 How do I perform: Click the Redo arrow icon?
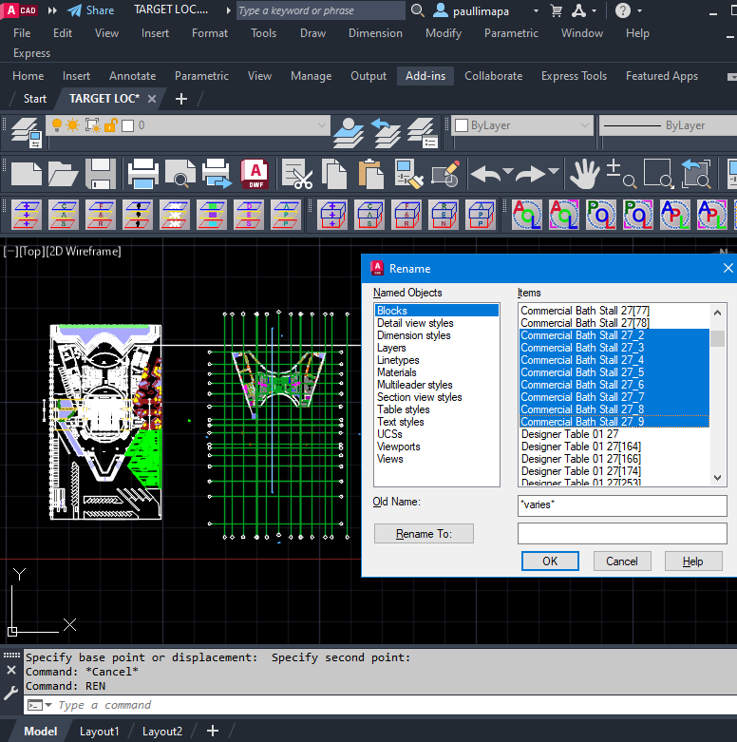click(x=530, y=174)
